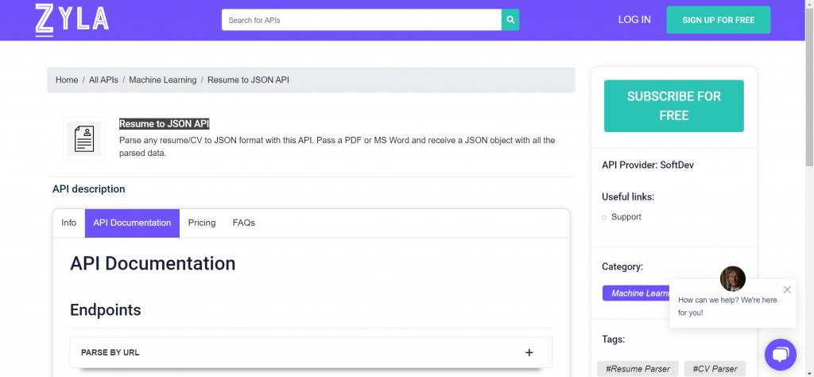
Task: Open the Support useful link
Action: (626, 217)
